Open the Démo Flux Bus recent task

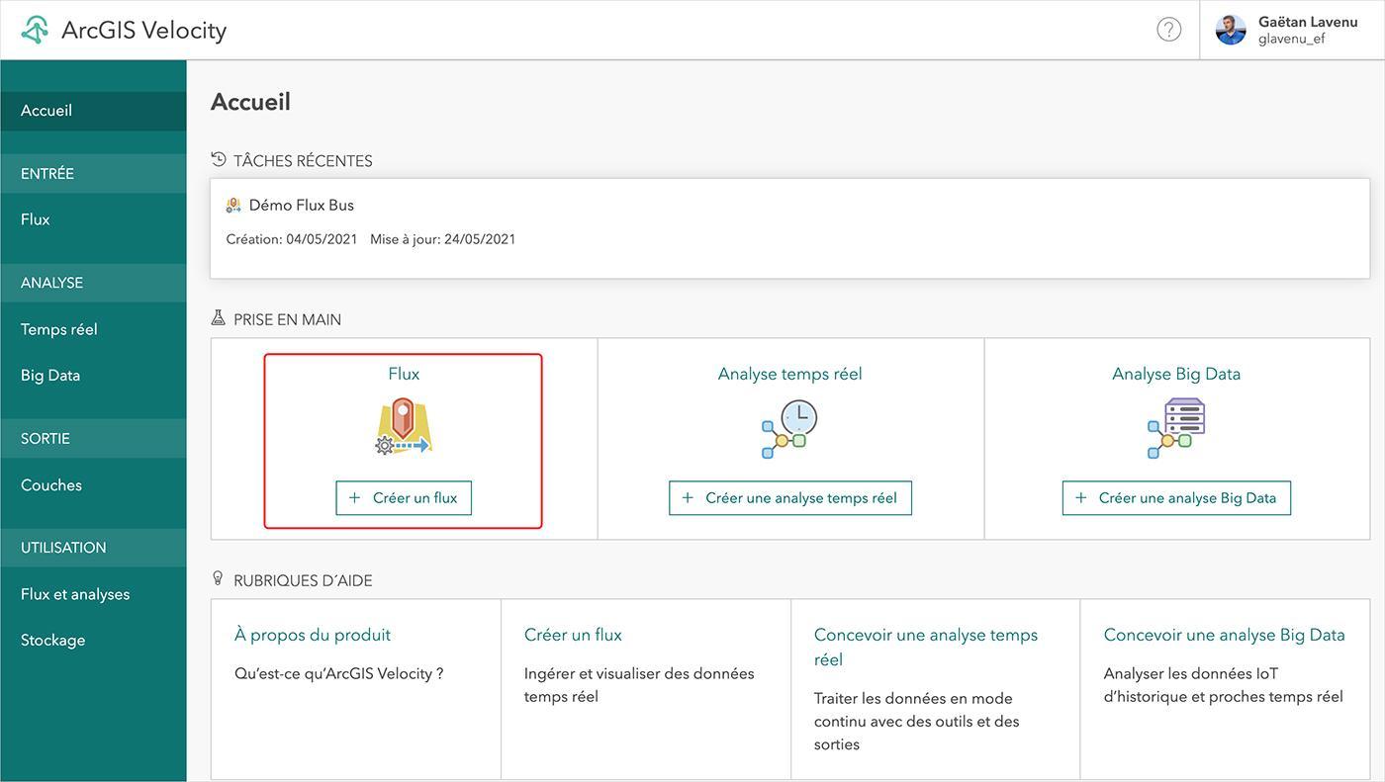pyautogui.click(x=790, y=228)
